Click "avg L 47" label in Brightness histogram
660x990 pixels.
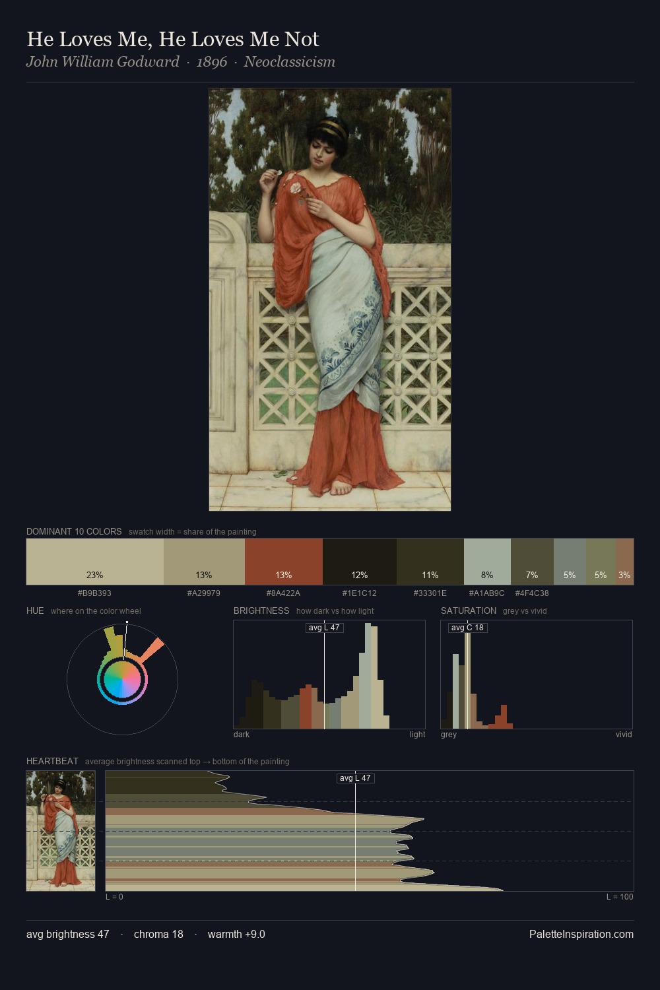tap(325, 628)
